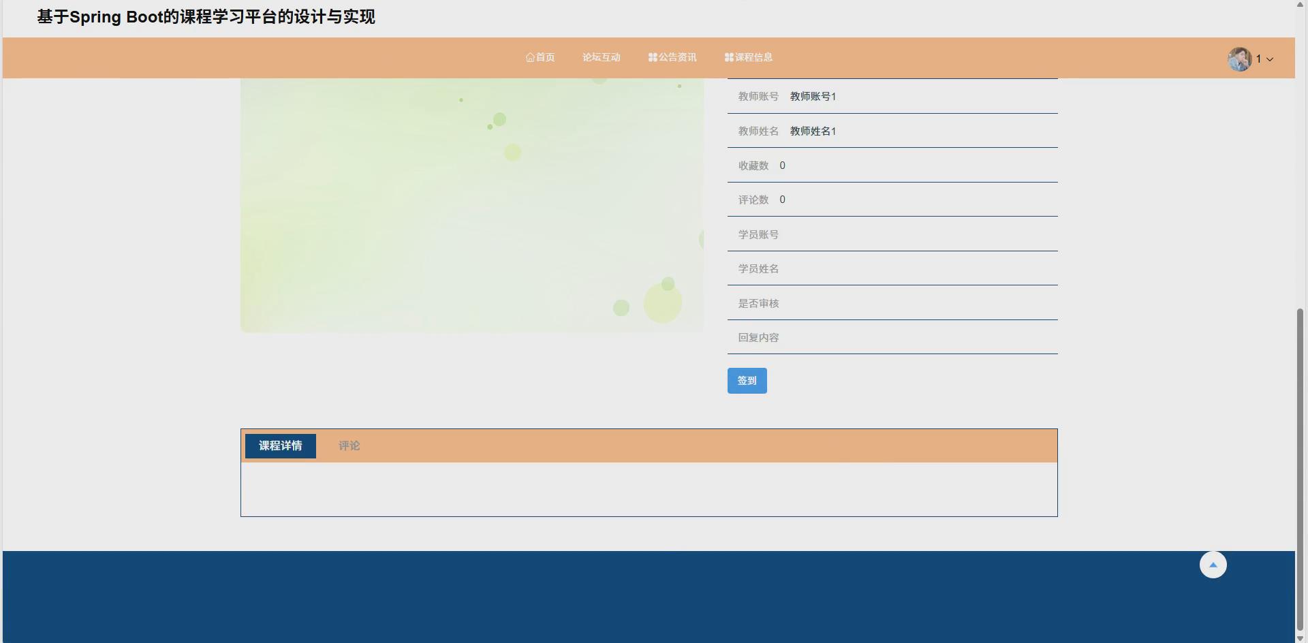Select the 课程详情 tab

click(x=280, y=445)
